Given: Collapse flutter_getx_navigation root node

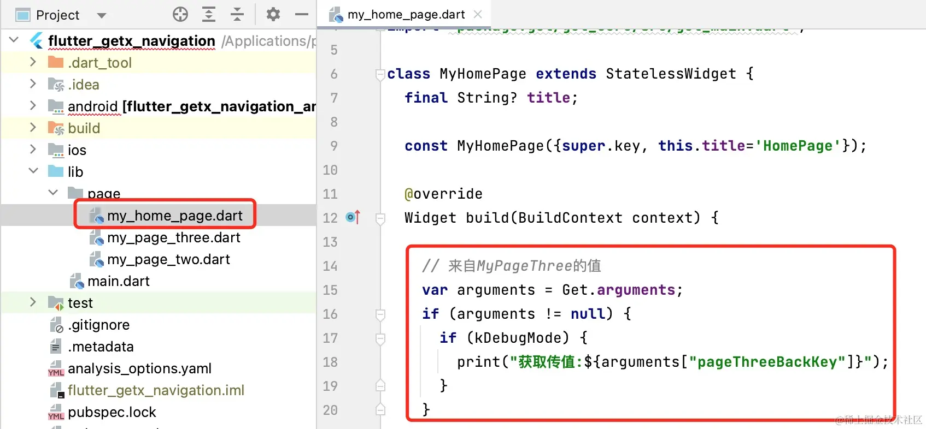Looking at the screenshot, I should (x=14, y=40).
